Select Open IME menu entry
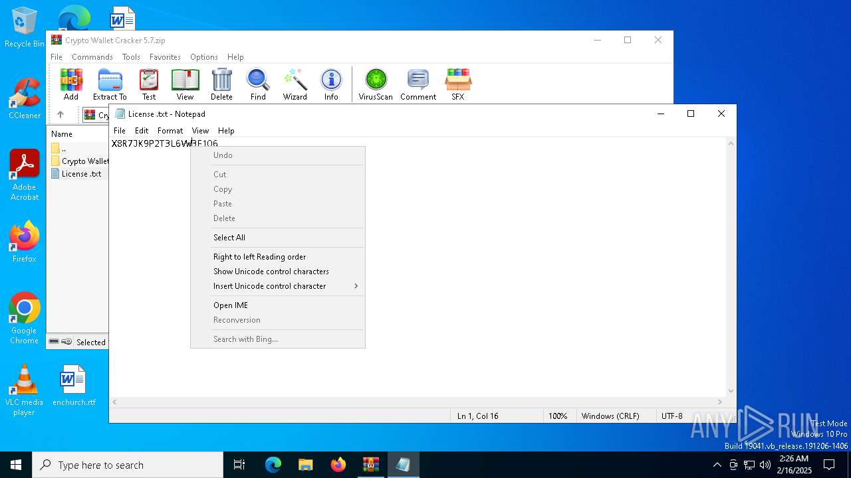This screenshot has width=851, height=478. [231, 305]
